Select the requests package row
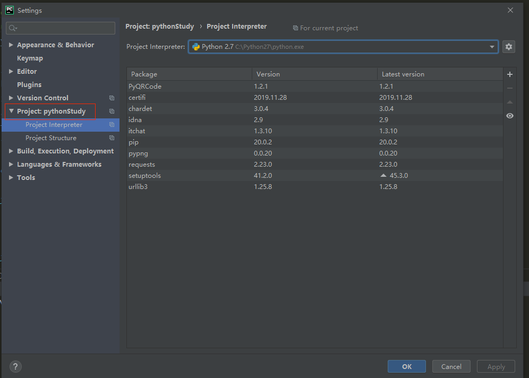The height and width of the screenshot is (378, 529). tap(315, 164)
